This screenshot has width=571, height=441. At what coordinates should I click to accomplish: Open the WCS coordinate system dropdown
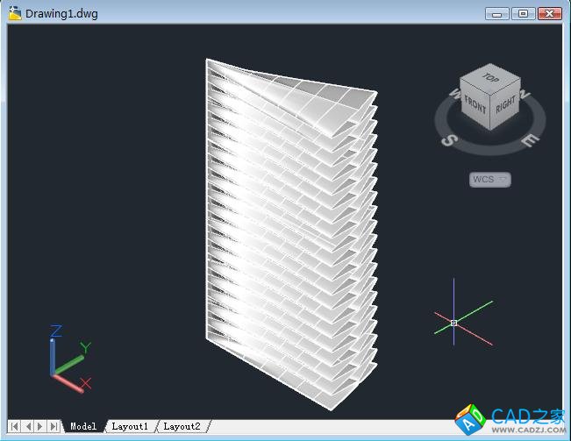coord(490,180)
